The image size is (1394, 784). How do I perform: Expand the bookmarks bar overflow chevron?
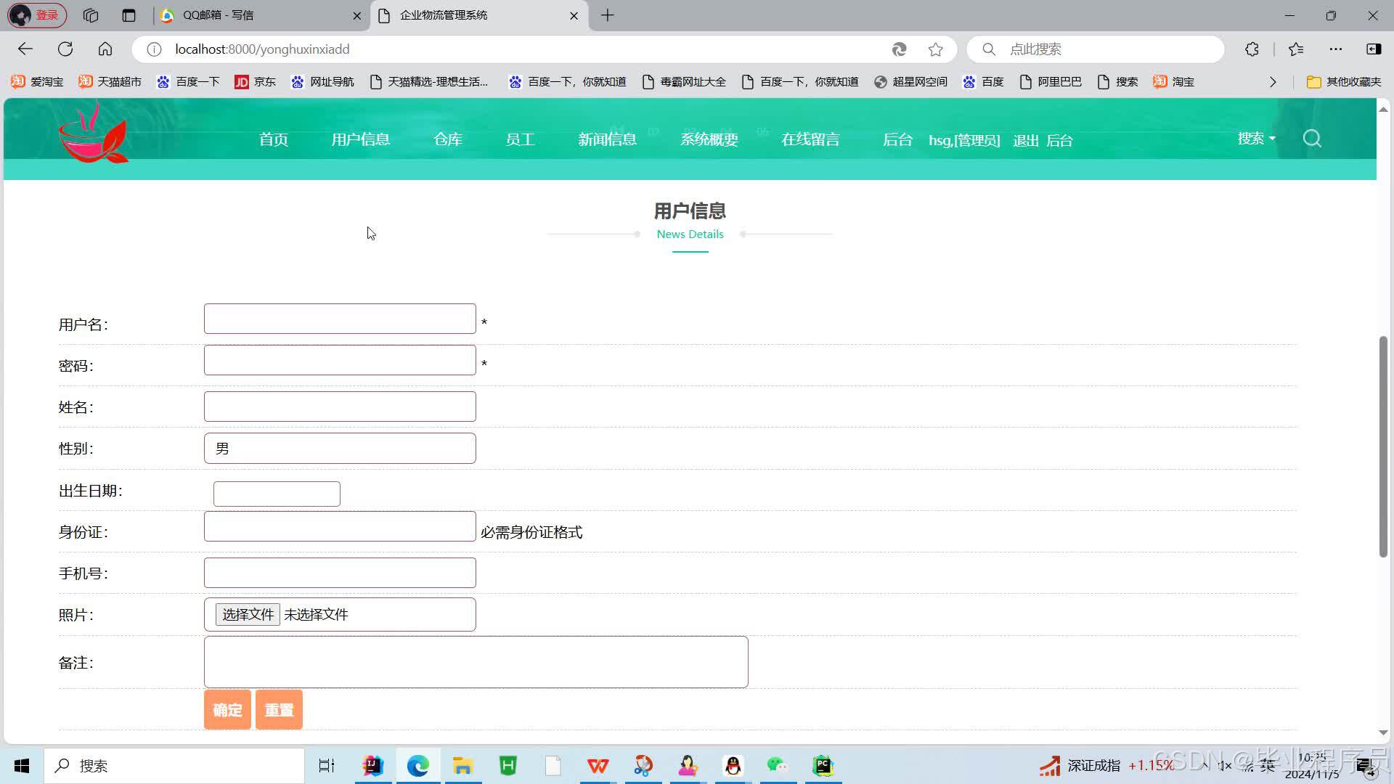(1273, 82)
